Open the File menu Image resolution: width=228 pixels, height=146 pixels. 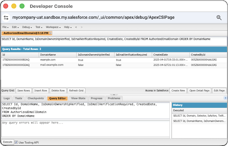point(5,27)
